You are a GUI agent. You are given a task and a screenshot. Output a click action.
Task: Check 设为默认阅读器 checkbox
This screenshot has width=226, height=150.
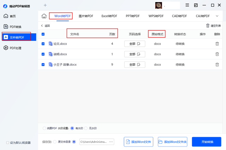8,143
